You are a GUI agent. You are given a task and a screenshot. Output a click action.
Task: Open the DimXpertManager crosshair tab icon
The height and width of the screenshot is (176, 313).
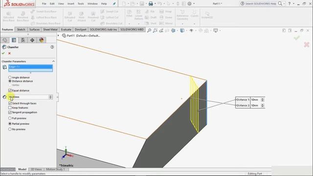[x=32, y=40]
